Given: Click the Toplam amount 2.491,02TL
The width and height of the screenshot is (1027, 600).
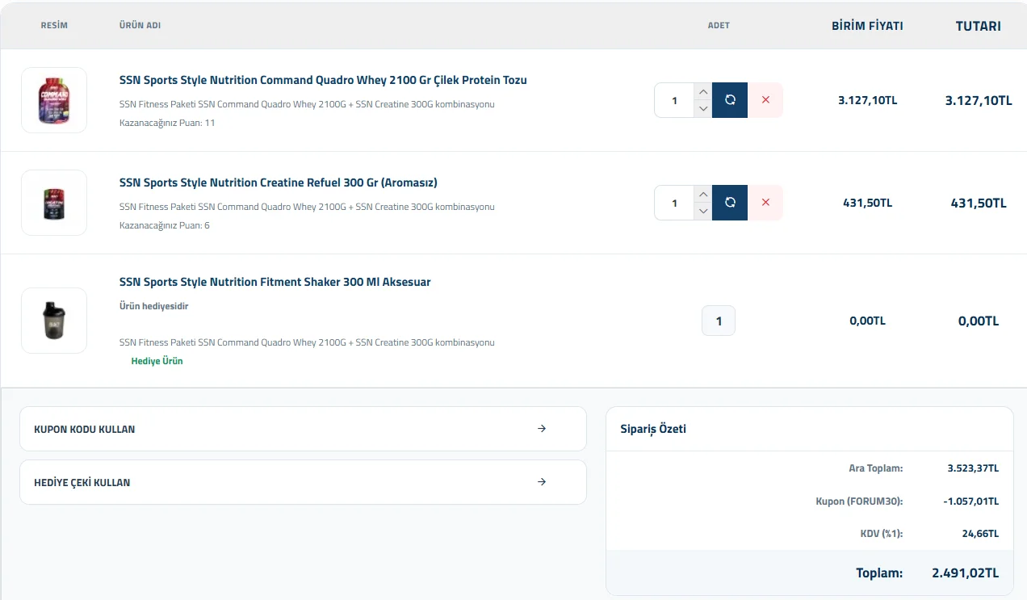Looking at the screenshot, I should click(x=966, y=573).
